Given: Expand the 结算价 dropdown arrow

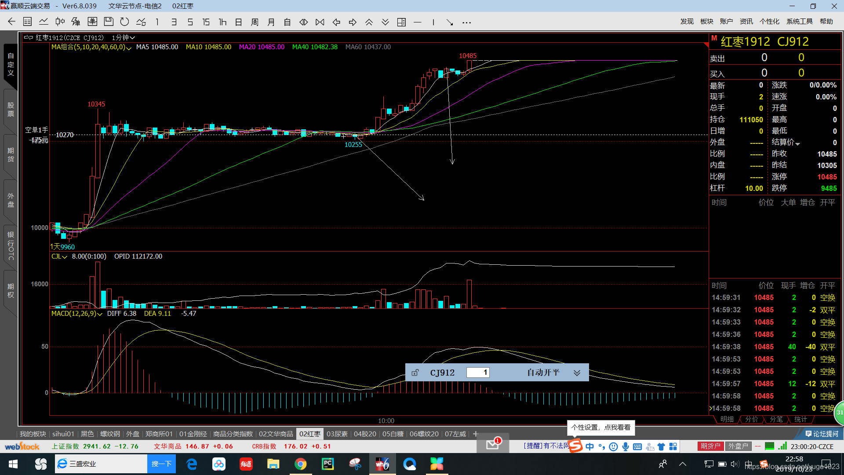Looking at the screenshot, I should 797,144.
